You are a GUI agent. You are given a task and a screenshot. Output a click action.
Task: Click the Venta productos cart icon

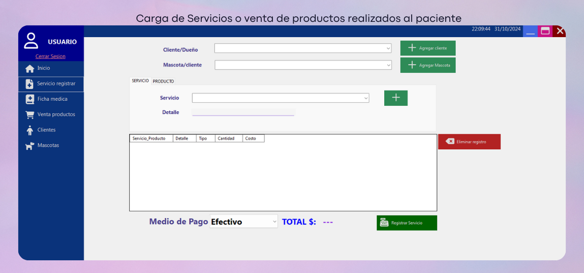[30, 115]
